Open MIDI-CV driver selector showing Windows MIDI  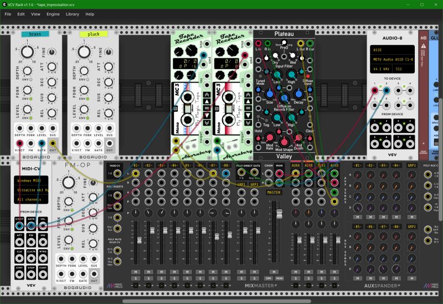tap(31, 181)
